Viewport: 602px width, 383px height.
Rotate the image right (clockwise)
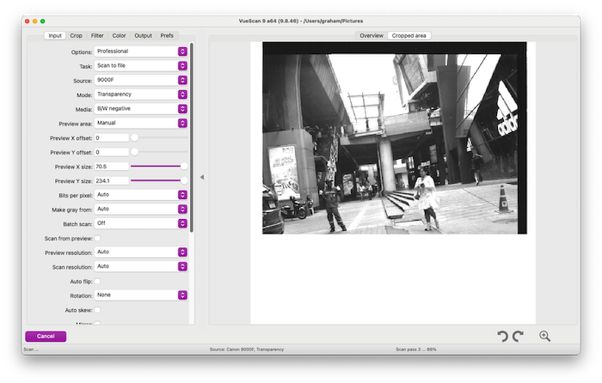518,337
